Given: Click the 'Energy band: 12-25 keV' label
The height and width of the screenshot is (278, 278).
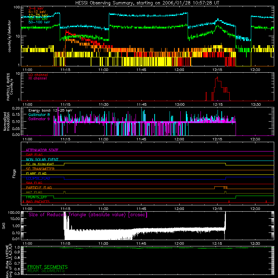Looking at the screenshot, I should (50, 111).
